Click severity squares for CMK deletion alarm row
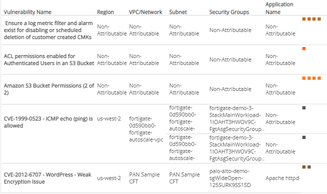This screenshot has width=327, height=194. pos(311,19)
